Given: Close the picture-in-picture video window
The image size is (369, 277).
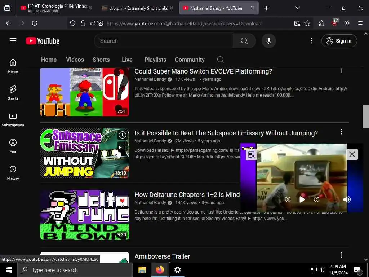Looking at the screenshot, I should point(352,154).
